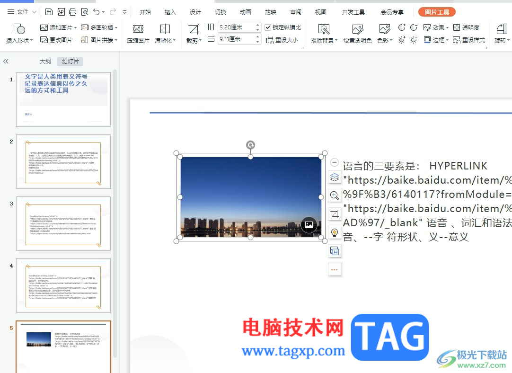Click the decrease brightness sun icon
The image size is (512, 373).
[414, 40]
